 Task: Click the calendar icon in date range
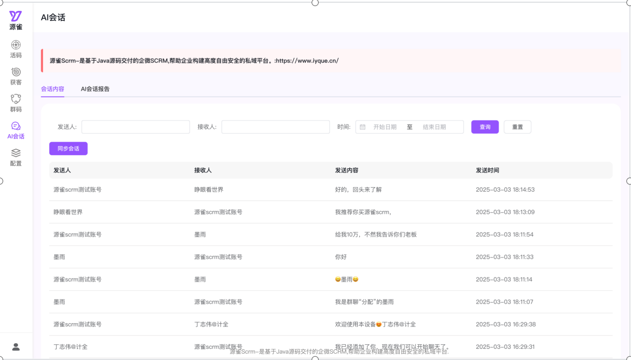coord(363,127)
